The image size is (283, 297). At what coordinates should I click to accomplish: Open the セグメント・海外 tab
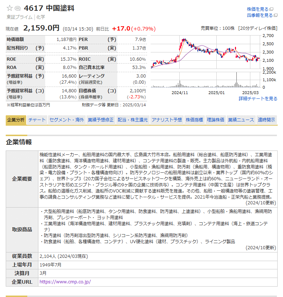pos(67,120)
